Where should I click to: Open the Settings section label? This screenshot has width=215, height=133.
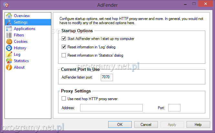pyautogui.click(x=21, y=22)
